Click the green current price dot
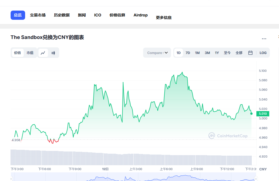The image size is (279, 181). [251, 114]
